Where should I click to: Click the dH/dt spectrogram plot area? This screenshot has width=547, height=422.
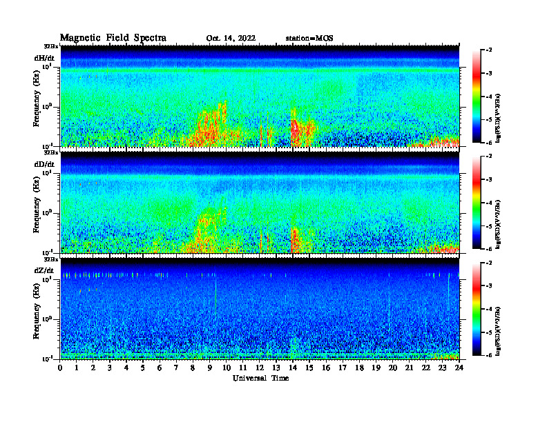(x=260, y=96)
